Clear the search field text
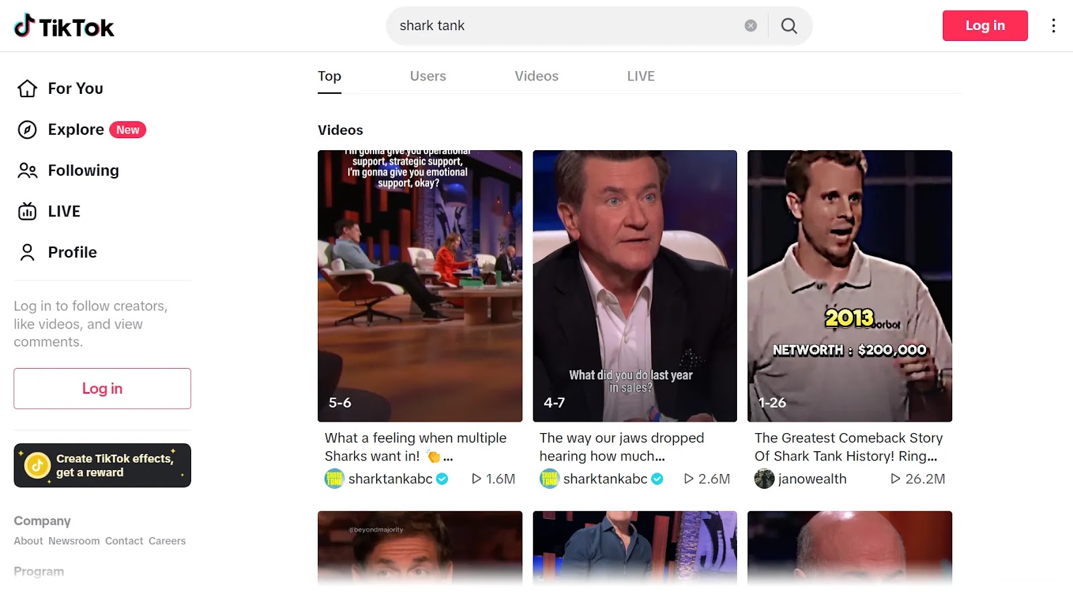1073x594 pixels. coord(750,25)
